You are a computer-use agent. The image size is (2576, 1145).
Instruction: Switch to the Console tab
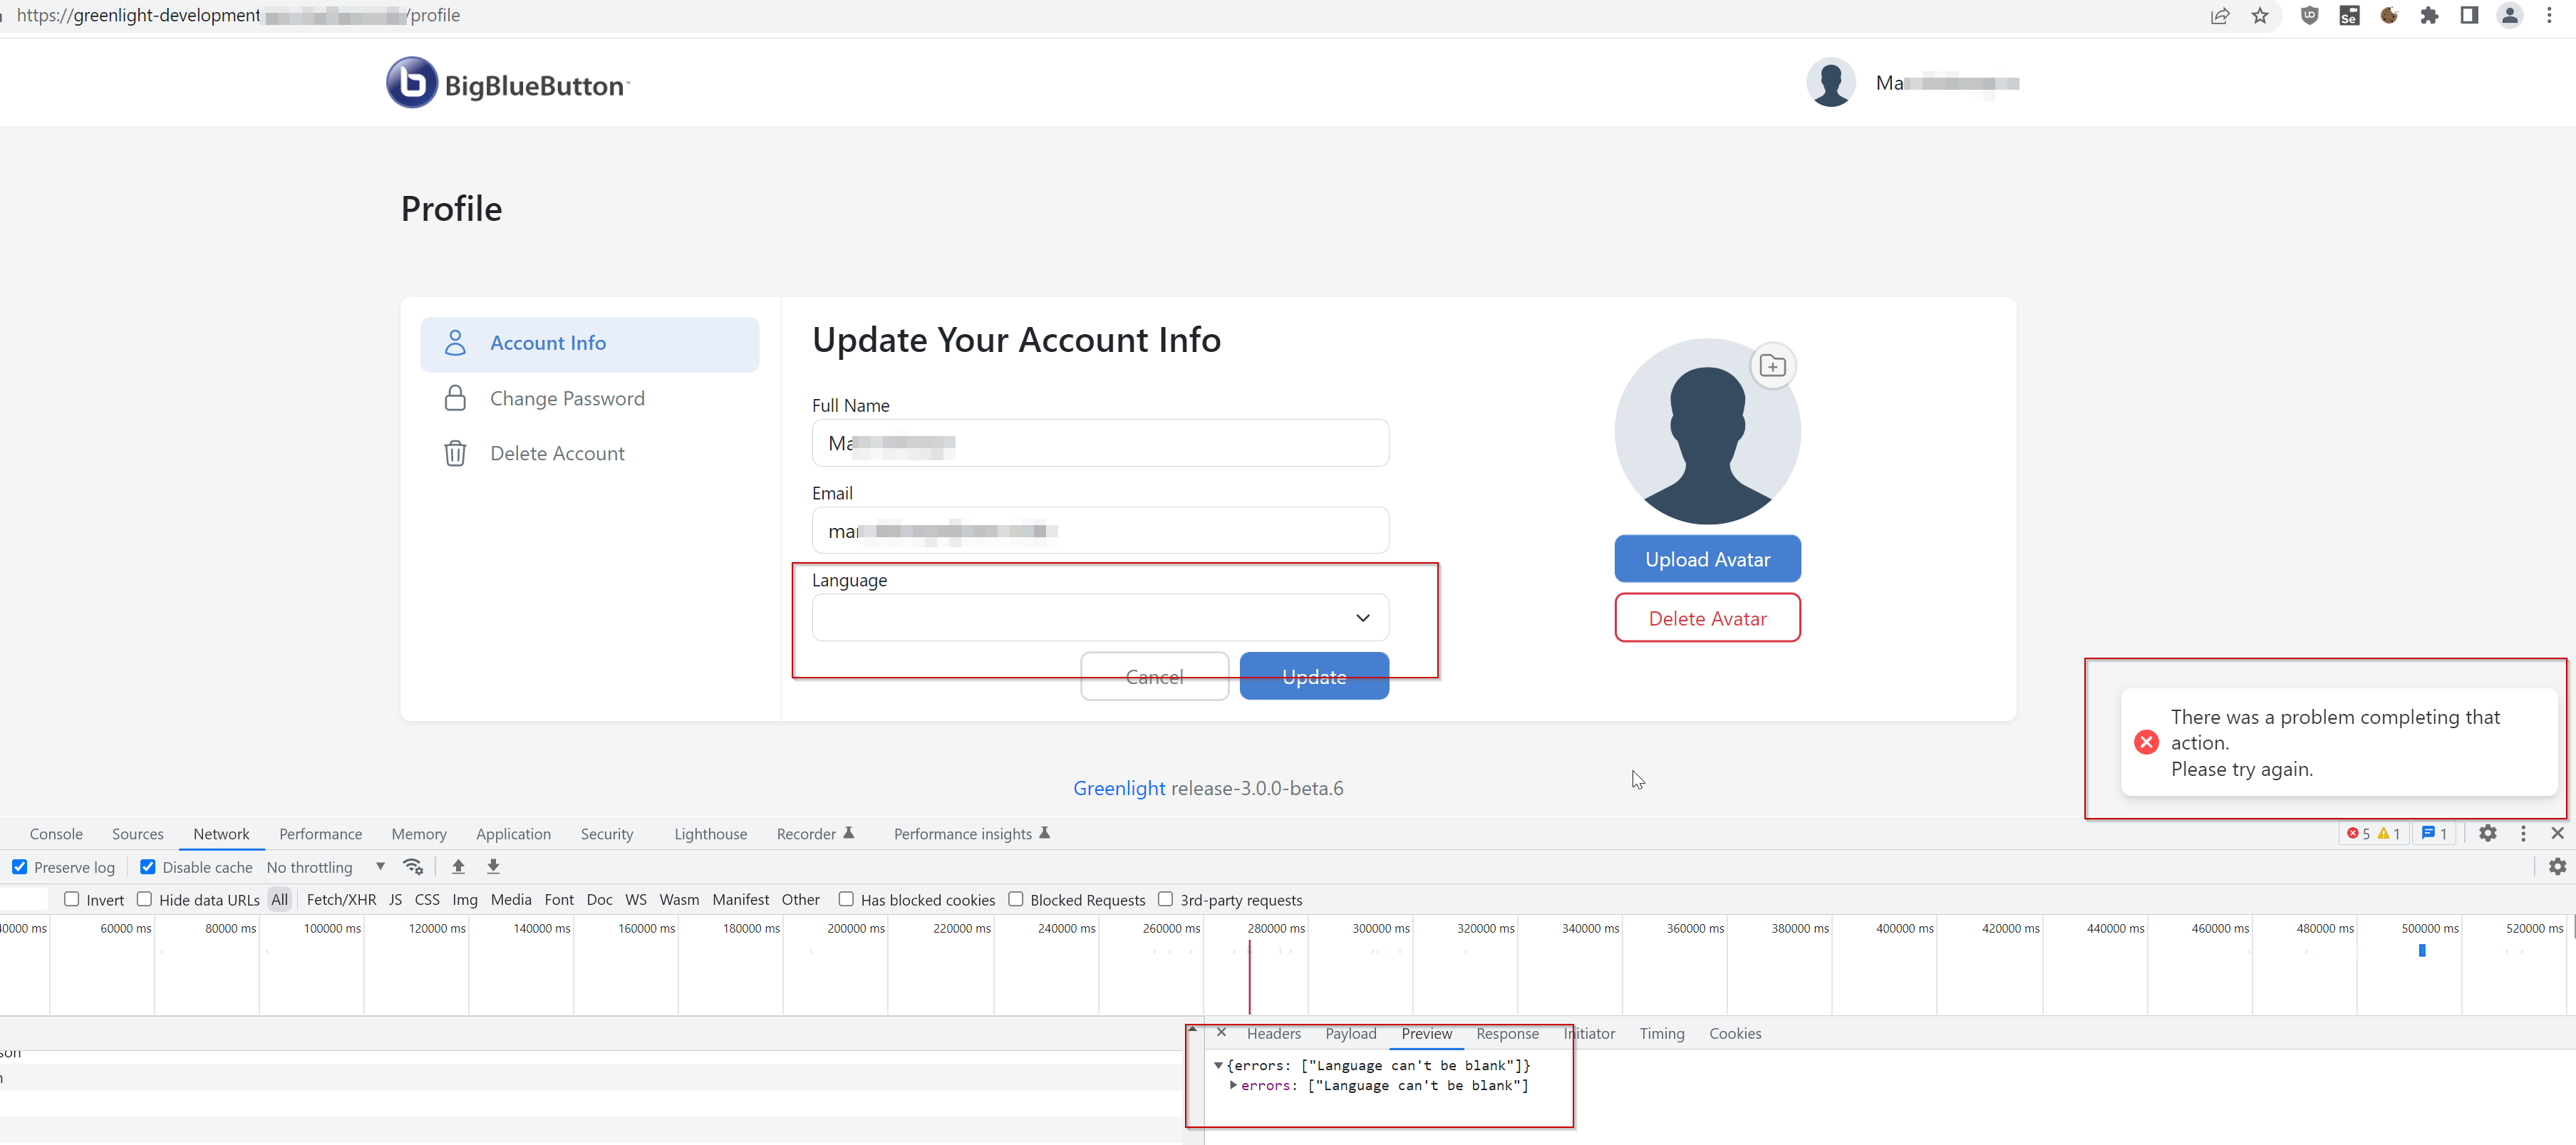[x=56, y=834]
